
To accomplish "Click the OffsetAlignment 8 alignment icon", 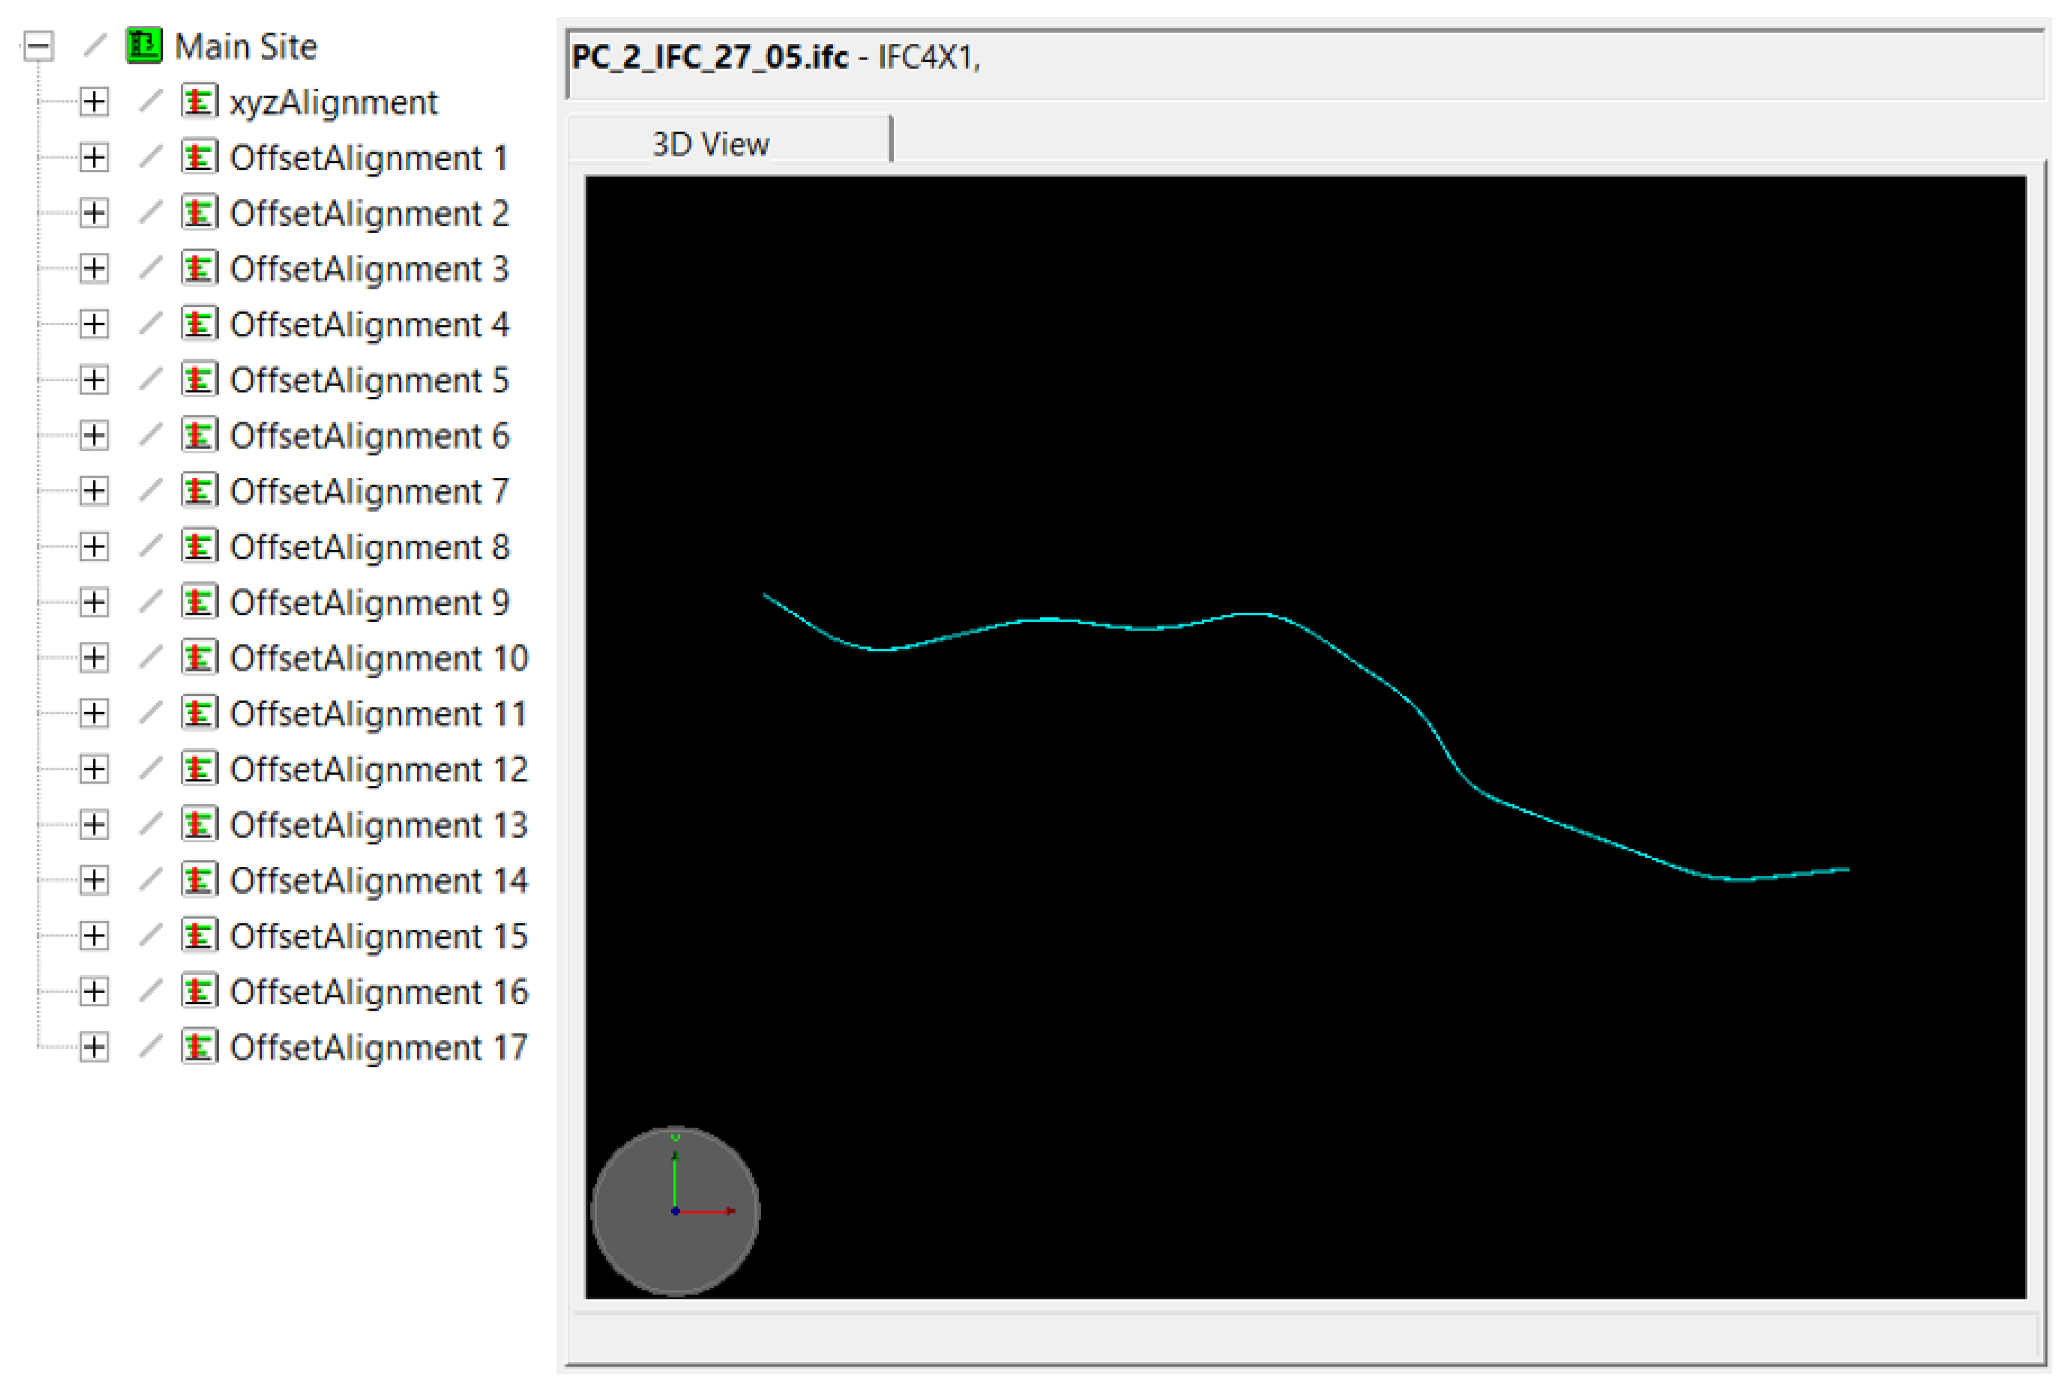I will (x=199, y=546).
